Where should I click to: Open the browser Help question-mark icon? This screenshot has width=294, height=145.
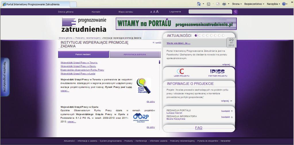point(284,4)
